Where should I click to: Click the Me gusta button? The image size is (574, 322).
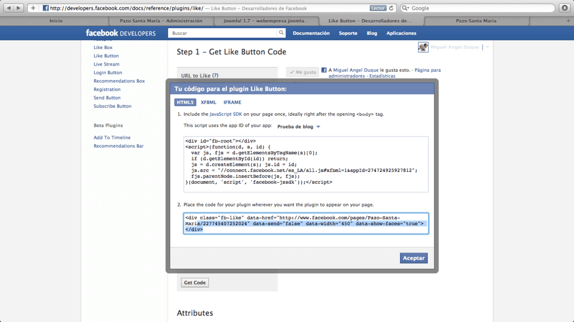pos(302,72)
